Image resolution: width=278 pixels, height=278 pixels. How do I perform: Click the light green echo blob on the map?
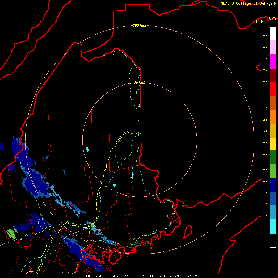[x=11, y=234]
